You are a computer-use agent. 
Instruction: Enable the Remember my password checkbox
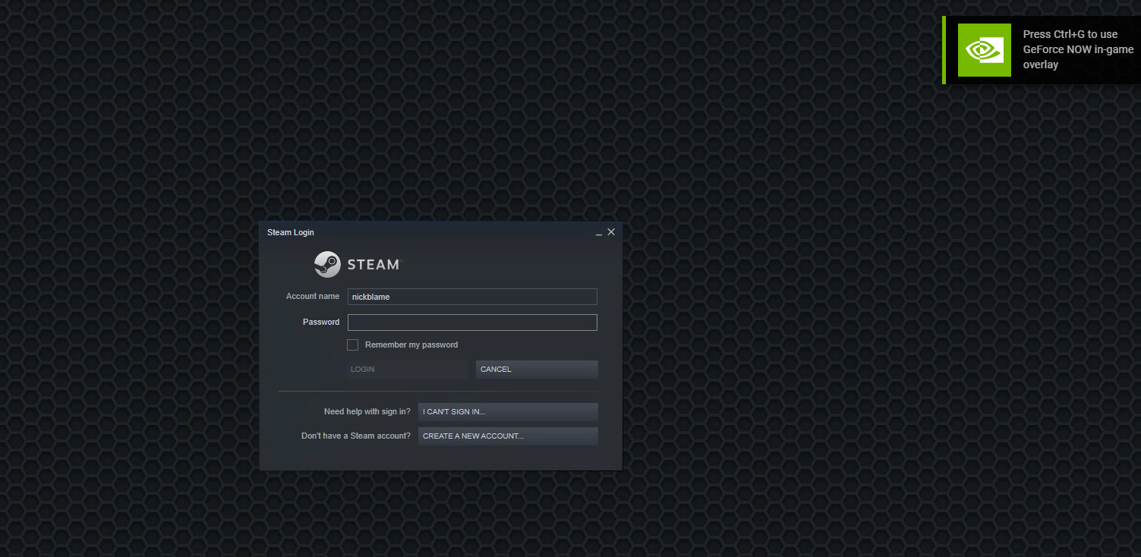(x=352, y=345)
